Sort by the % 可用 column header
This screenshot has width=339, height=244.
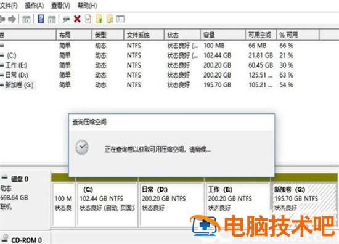click(298, 35)
